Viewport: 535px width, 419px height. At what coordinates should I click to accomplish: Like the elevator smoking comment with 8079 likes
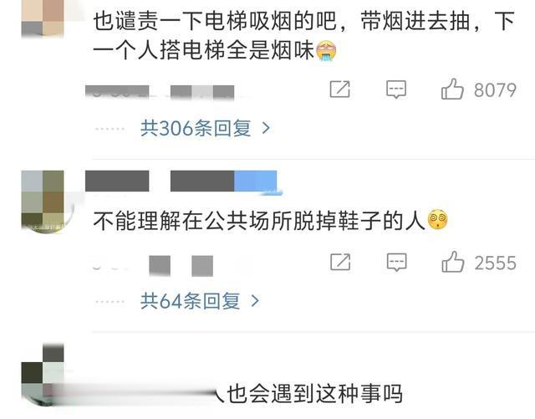click(452, 89)
